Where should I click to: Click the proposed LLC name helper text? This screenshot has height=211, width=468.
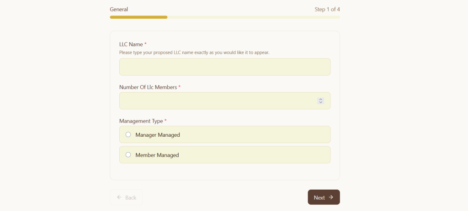click(194, 52)
